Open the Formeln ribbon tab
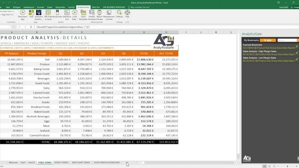The width and height of the screenshot is (299, 168). point(41,7)
